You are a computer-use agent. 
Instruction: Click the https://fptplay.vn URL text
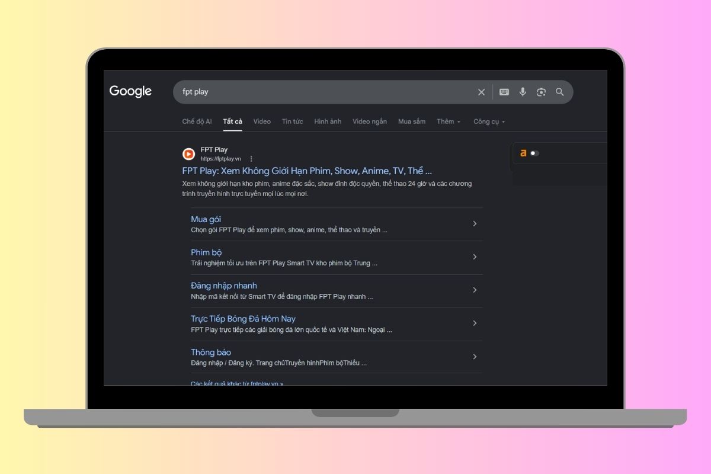tap(220, 159)
